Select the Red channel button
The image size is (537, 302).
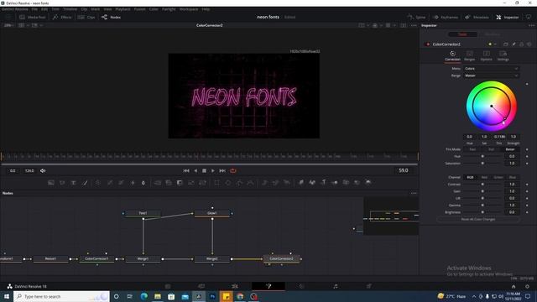[x=484, y=177]
